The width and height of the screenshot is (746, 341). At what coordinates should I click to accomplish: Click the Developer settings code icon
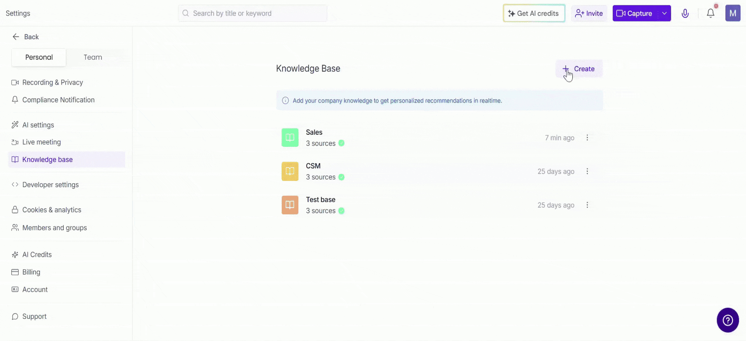(x=15, y=184)
